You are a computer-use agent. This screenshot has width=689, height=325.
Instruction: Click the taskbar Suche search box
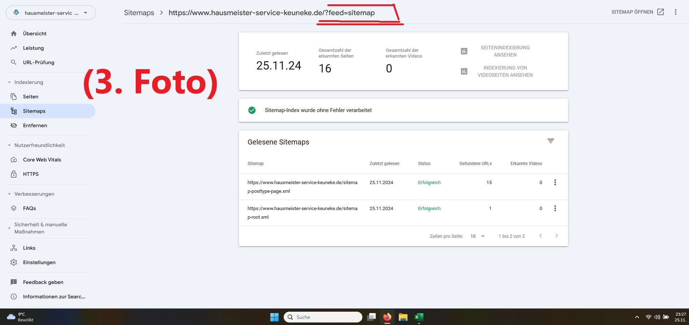pos(323,317)
